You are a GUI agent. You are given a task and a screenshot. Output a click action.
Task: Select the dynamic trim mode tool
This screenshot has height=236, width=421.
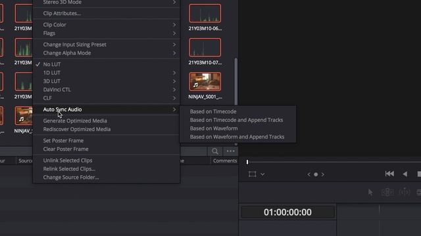click(405, 192)
